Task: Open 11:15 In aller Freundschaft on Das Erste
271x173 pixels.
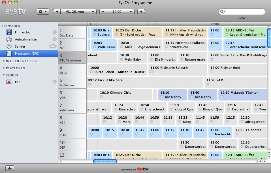Action: [185, 33]
